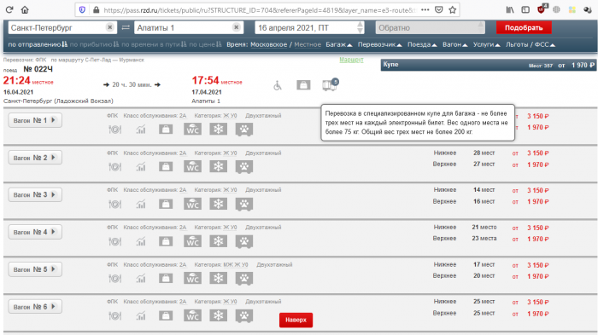Click train number № 022Ч
The width and height of the screenshot is (598, 335).
(x=38, y=69)
